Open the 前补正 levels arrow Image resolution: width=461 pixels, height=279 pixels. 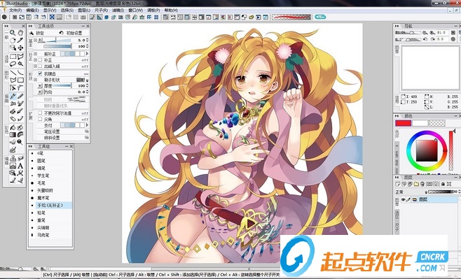[87, 54]
